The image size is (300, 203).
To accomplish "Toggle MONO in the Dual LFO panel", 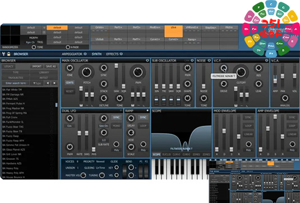I will tap(116, 126).
